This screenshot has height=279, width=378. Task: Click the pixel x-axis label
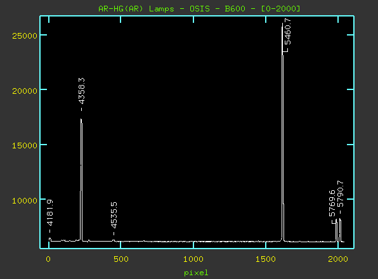[196, 273]
